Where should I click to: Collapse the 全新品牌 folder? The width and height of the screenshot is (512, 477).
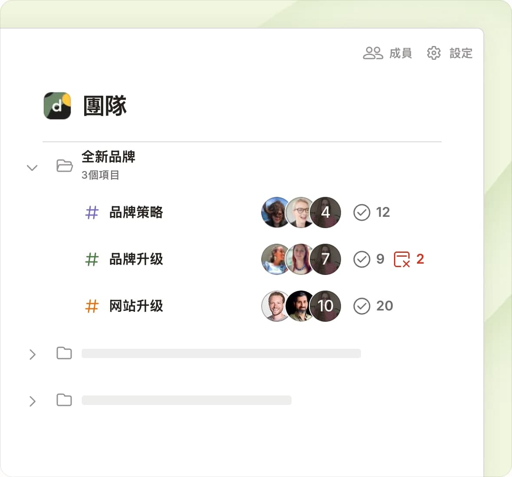(32, 167)
